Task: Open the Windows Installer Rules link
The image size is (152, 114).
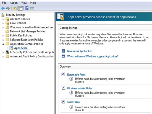Action: click(x=80, y=88)
